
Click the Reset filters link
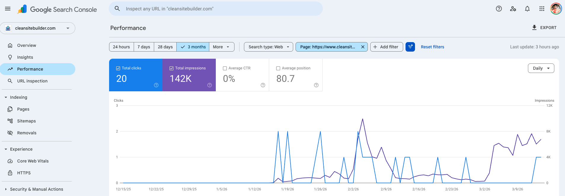pyautogui.click(x=432, y=47)
